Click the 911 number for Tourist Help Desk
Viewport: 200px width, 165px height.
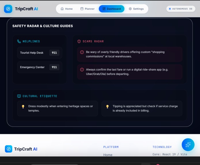point(54,53)
